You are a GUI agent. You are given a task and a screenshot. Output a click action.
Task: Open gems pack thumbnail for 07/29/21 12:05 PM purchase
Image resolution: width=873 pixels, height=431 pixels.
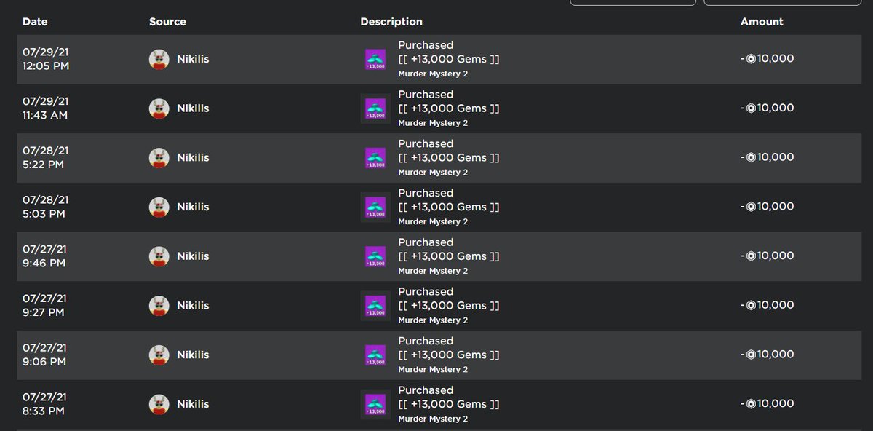click(x=375, y=59)
